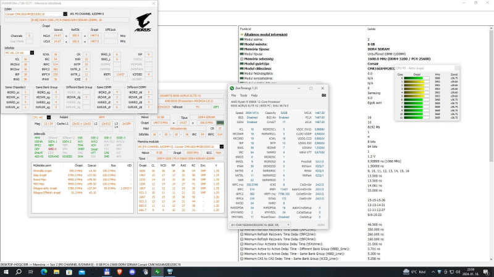This screenshot has width=494, height=277.
Task: Open the taskbar Search icon
Action: point(19,272)
